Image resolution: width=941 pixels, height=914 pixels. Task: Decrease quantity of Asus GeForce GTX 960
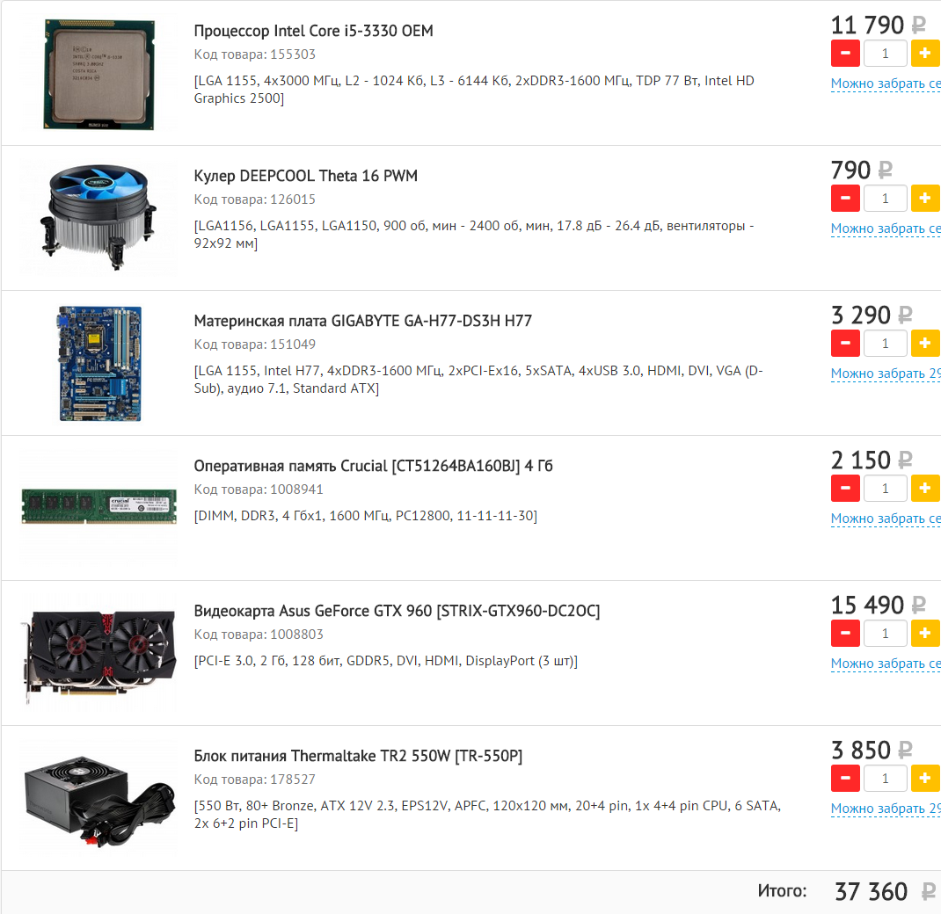pyautogui.click(x=845, y=634)
